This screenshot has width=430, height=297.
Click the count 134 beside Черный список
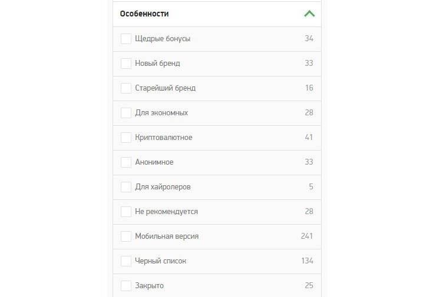point(307,261)
